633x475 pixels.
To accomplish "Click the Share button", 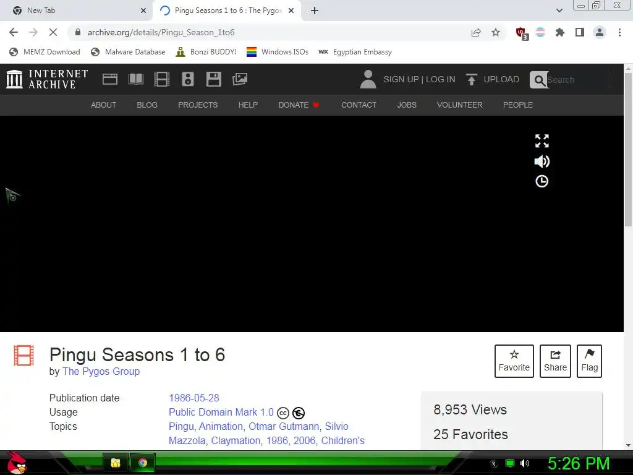I will pos(555,361).
